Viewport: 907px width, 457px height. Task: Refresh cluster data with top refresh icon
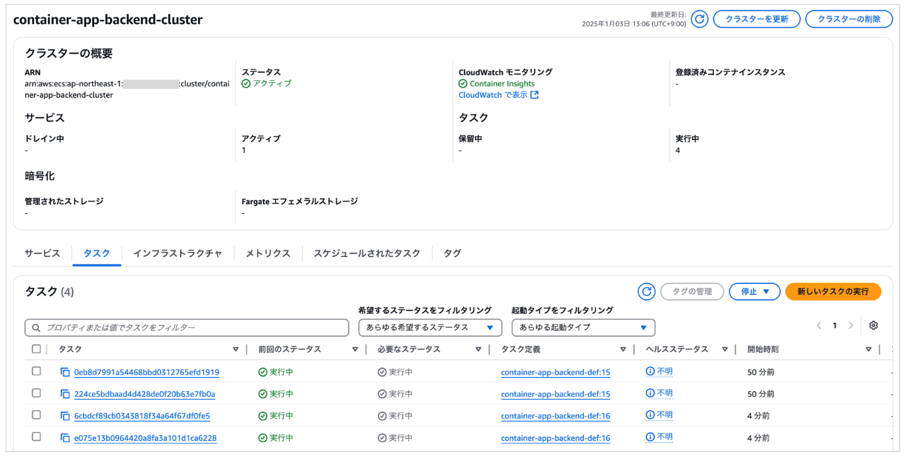click(x=699, y=19)
